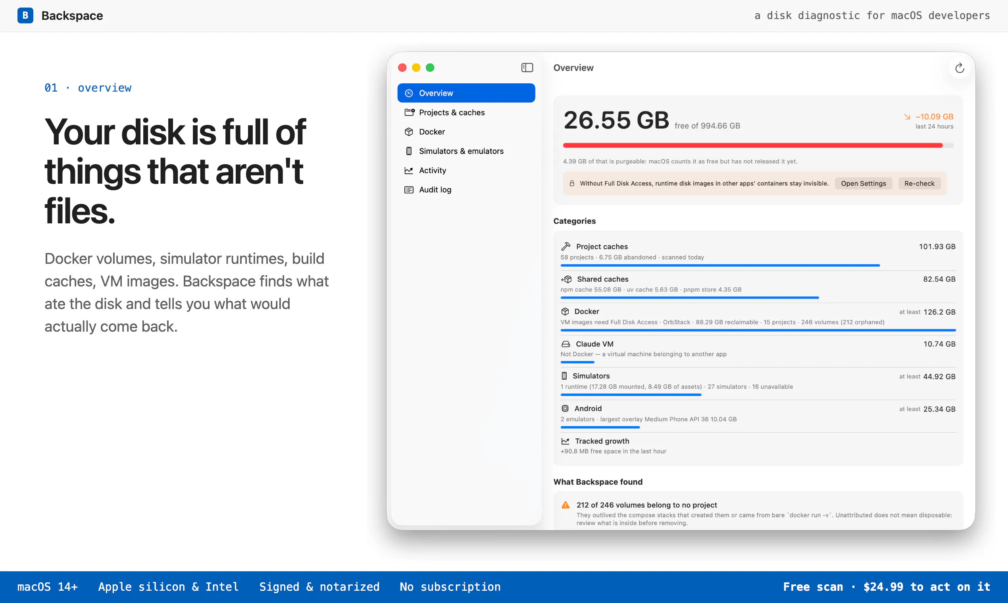Click the Backspace brand name in header
This screenshot has height=603, width=1008.
(x=72, y=15)
